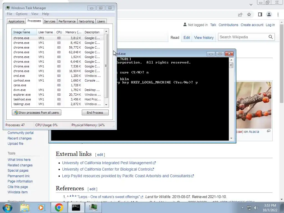Click the enlarge-image icon under the Acacia photo

268,131
